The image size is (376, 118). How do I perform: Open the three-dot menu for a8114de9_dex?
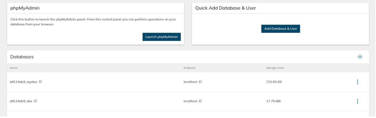click(357, 101)
